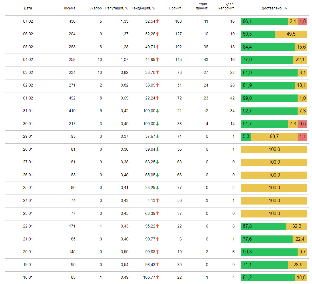Click the trend arrow in the 04.02 row
The image size is (312, 284).
click(157, 60)
